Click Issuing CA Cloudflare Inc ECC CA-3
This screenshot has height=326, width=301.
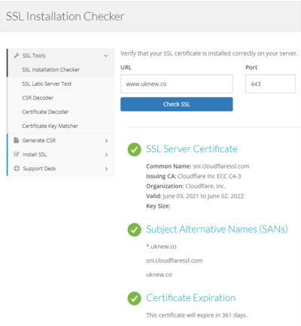[x=193, y=176]
